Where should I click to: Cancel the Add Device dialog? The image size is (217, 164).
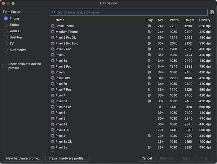(x=147, y=158)
